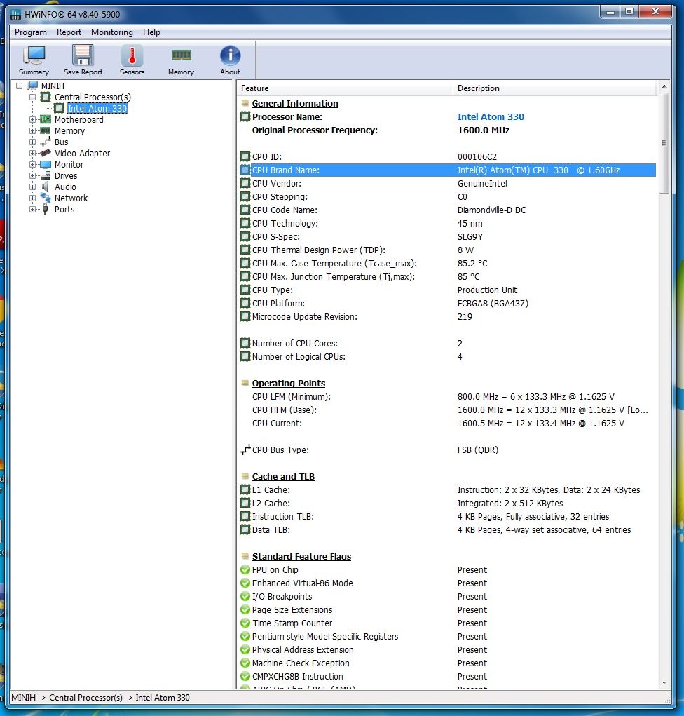Click the Intel Atom 330 processor name value
The height and width of the screenshot is (716, 684).
[491, 117]
